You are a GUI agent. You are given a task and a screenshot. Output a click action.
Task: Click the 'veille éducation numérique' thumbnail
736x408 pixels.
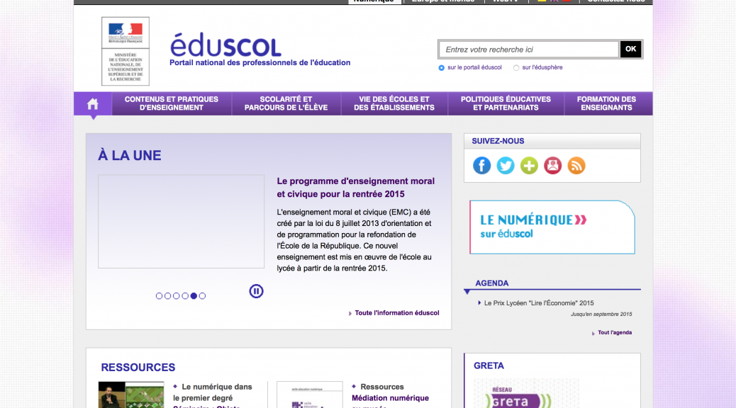[x=310, y=395]
